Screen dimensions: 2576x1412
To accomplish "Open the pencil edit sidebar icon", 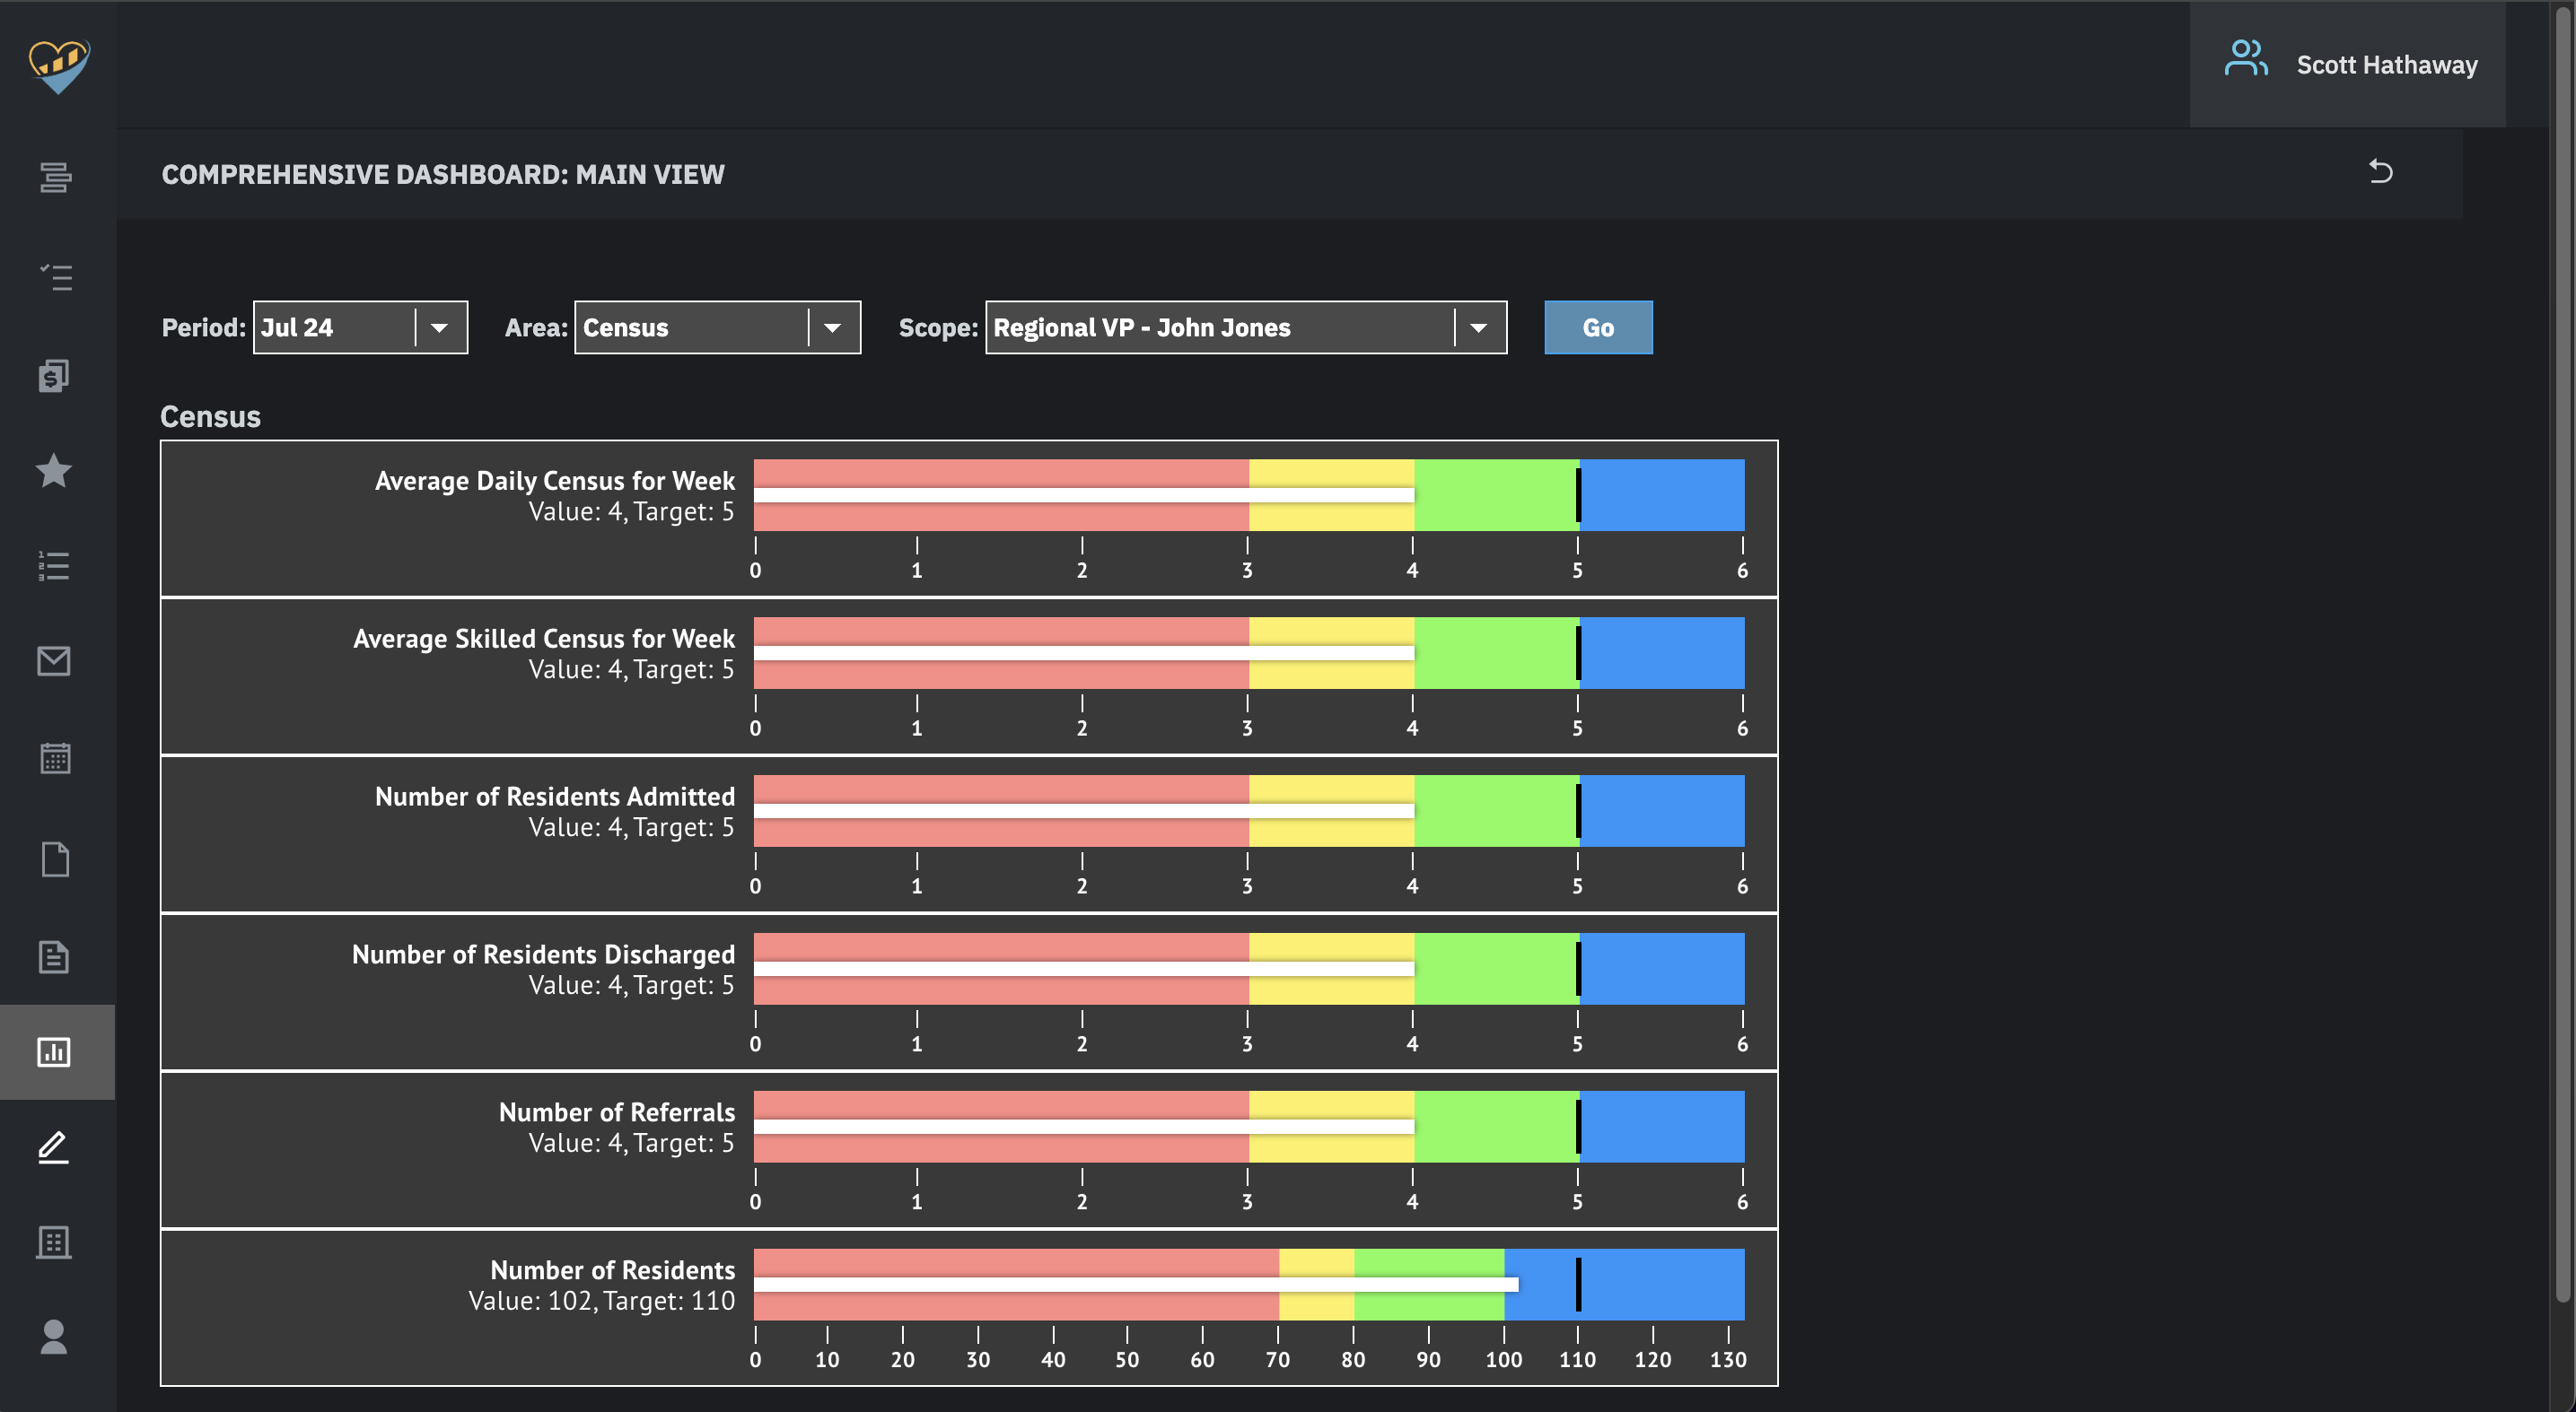I will point(54,1147).
